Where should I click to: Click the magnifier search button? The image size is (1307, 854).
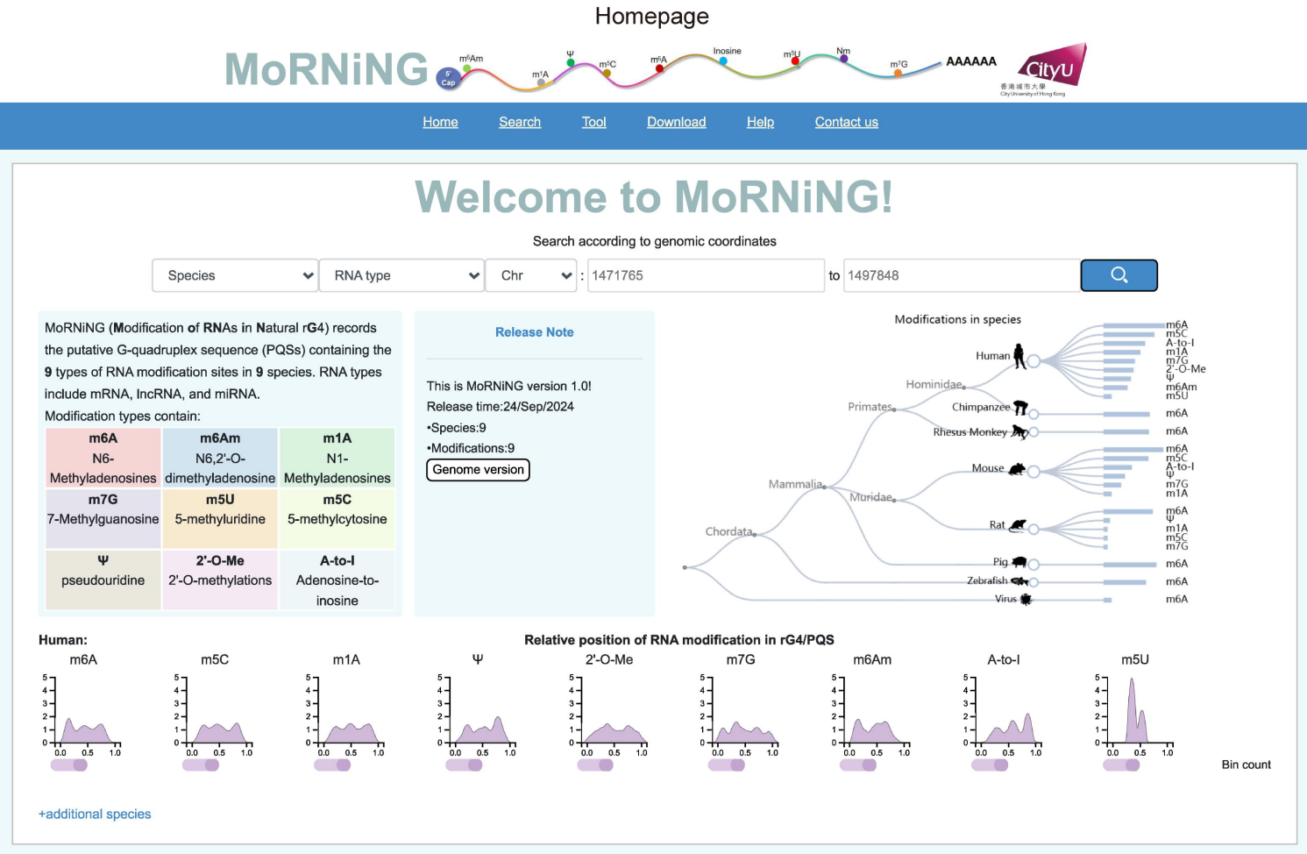pyautogui.click(x=1119, y=274)
